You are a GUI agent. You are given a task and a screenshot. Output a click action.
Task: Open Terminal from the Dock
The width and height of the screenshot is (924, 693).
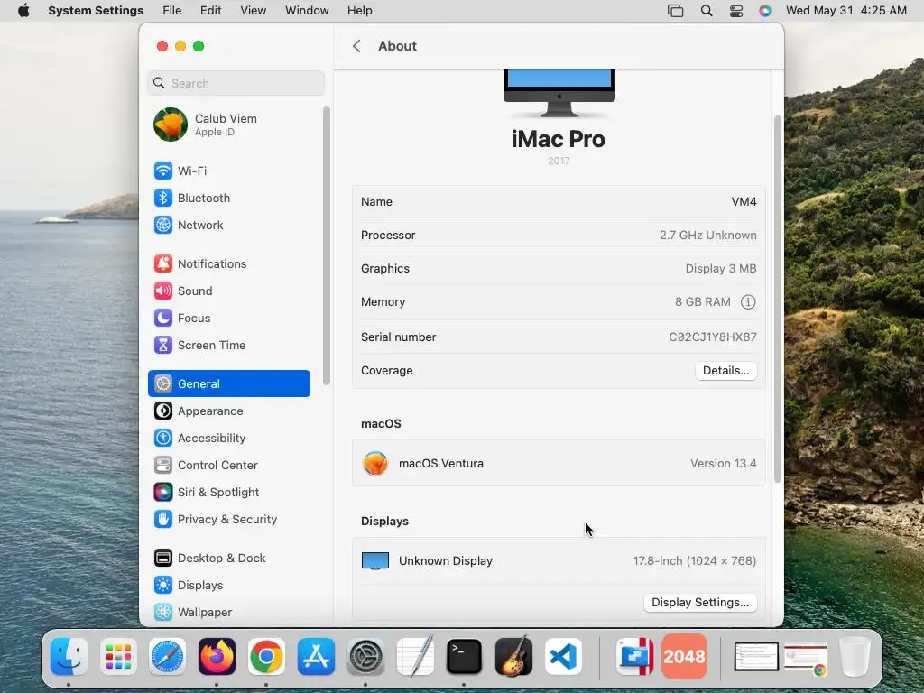click(x=465, y=657)
